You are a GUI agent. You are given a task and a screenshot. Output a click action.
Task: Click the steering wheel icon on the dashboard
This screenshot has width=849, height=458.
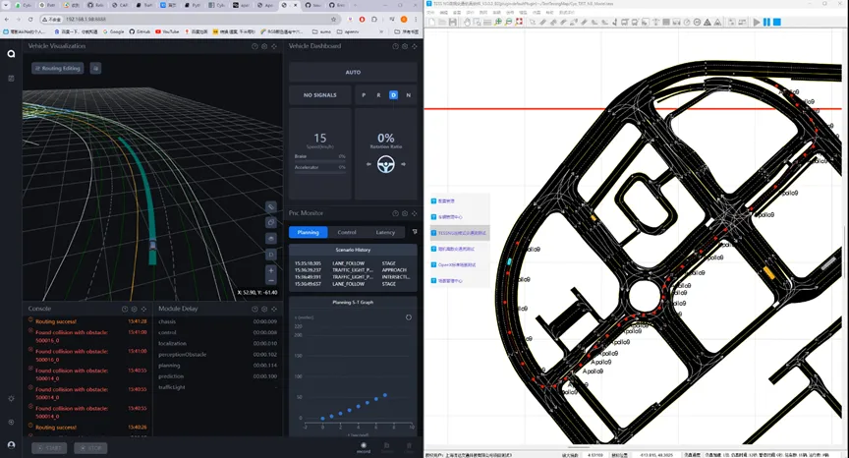[385, 164]
